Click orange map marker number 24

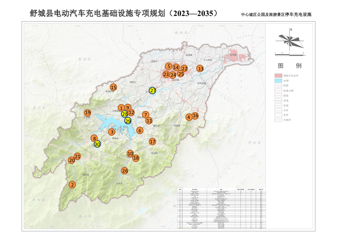[x=173, y=75]
